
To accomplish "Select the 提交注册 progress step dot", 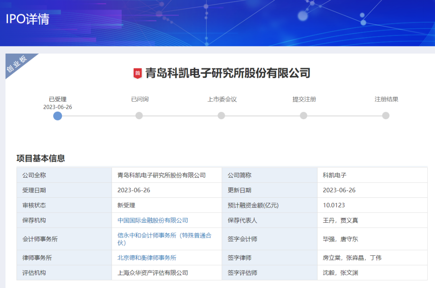I will tap(303, 116).
